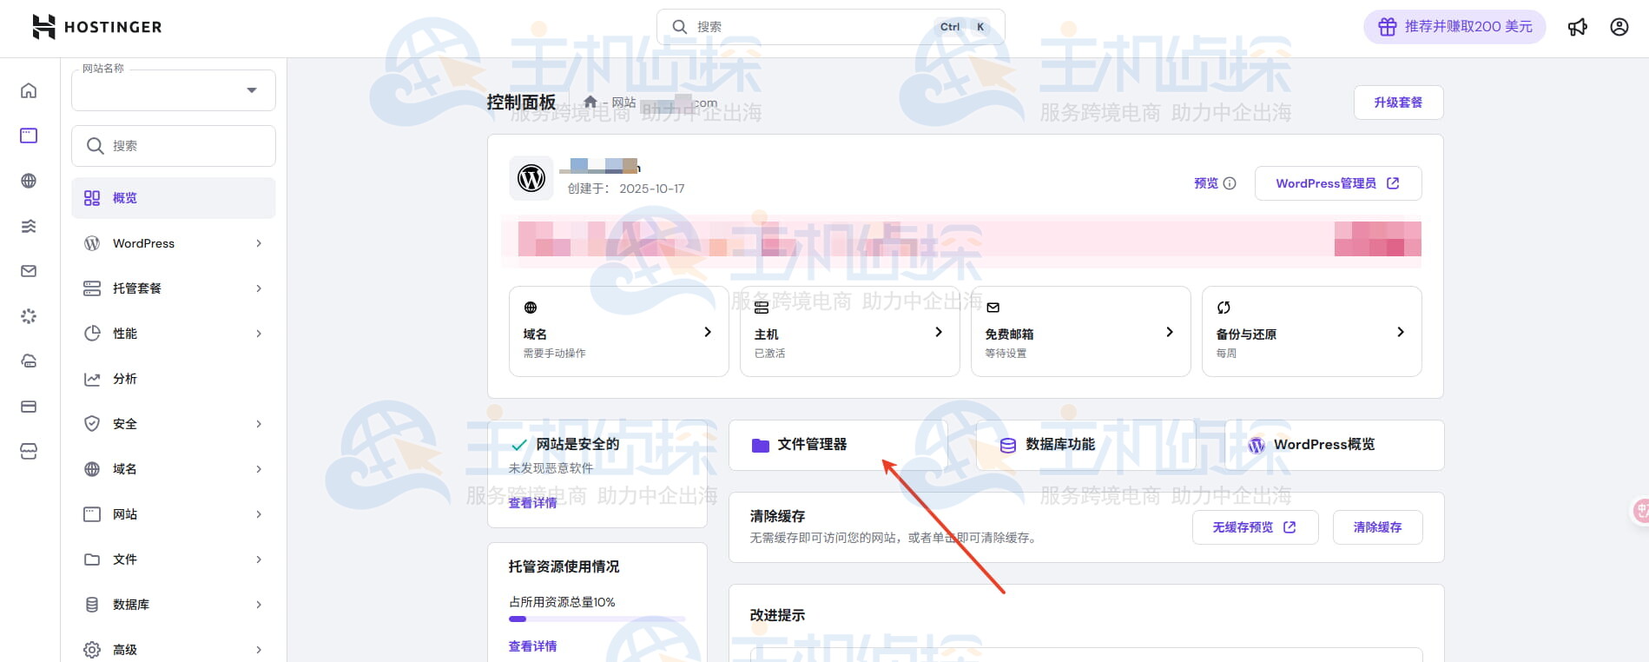Open the cloud VPS icon in left rail
1649x662 pixels.
pyautogui.click(x=29, y=361)
